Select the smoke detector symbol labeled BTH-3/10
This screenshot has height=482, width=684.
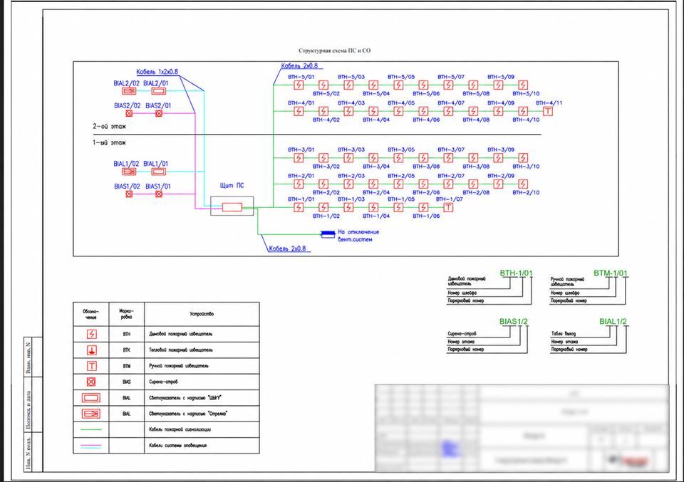click(523, 158)
